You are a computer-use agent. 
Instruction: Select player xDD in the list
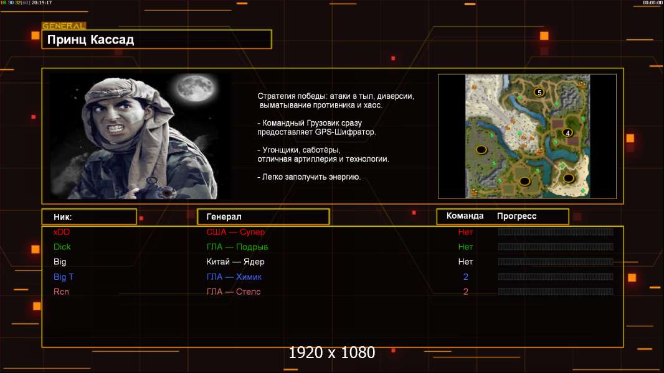click(62, 232)
